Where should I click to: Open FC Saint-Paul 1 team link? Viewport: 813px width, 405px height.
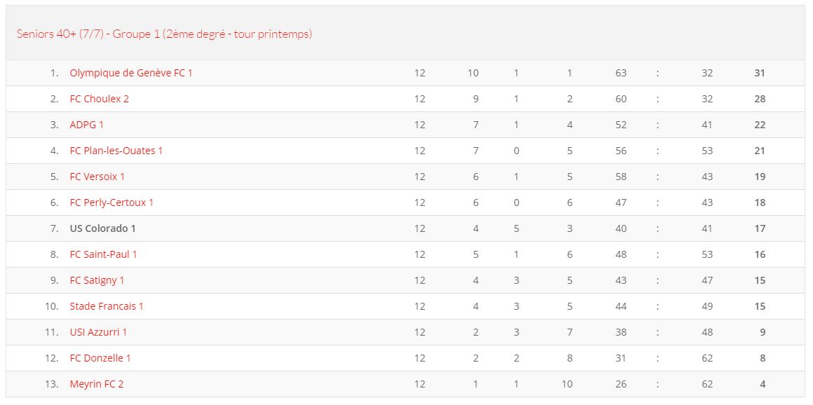[103, 254]
